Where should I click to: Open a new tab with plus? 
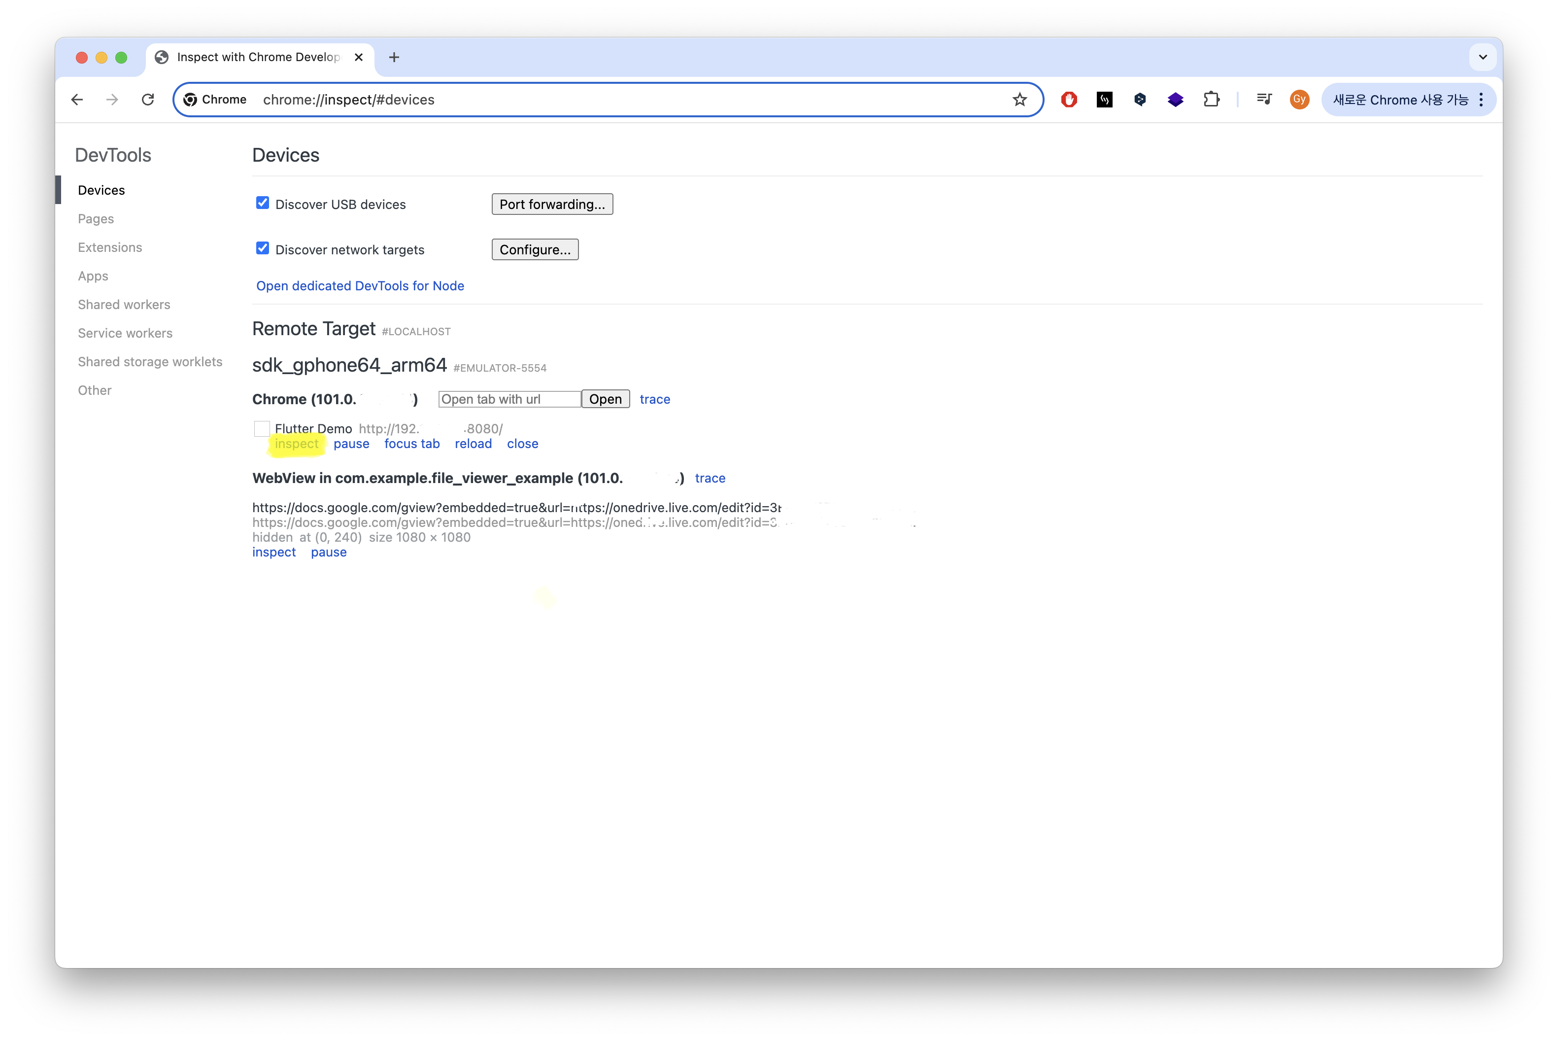pyautogui.click(x=394, y=57)
